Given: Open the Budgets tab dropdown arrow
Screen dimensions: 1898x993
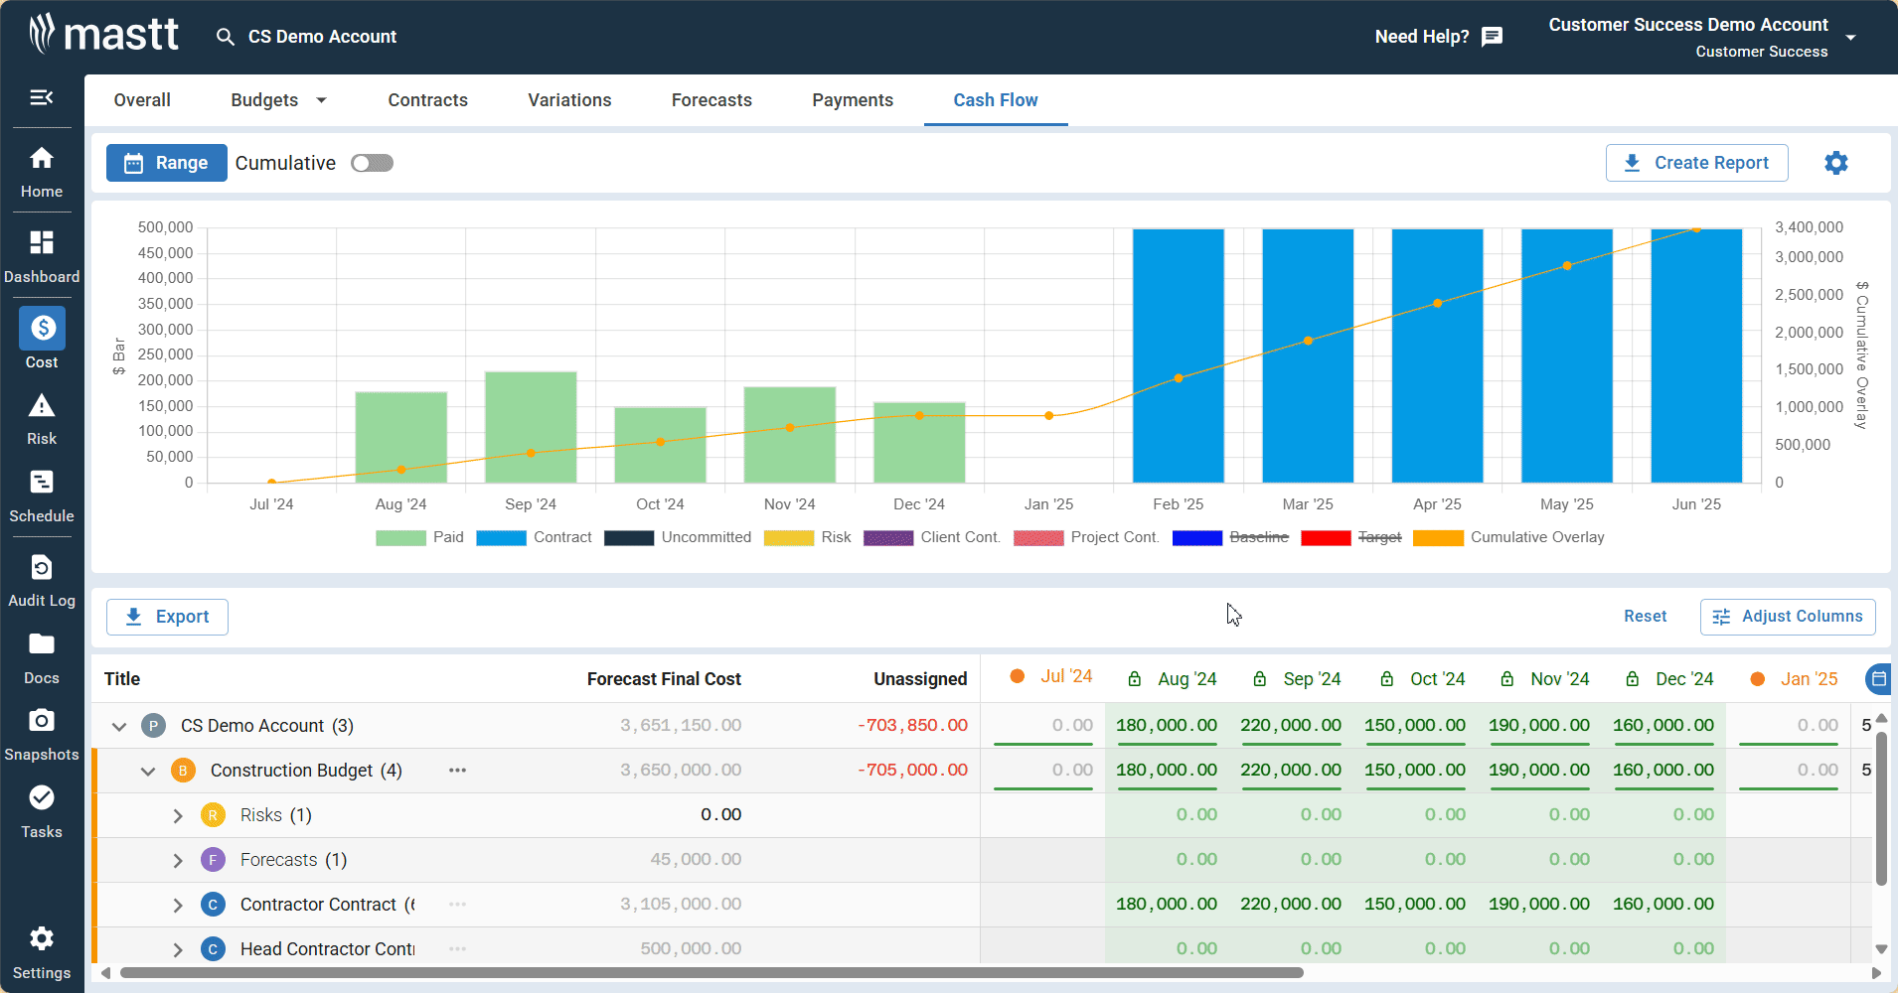Looking at the screenshot, I should tap(321, 100).
